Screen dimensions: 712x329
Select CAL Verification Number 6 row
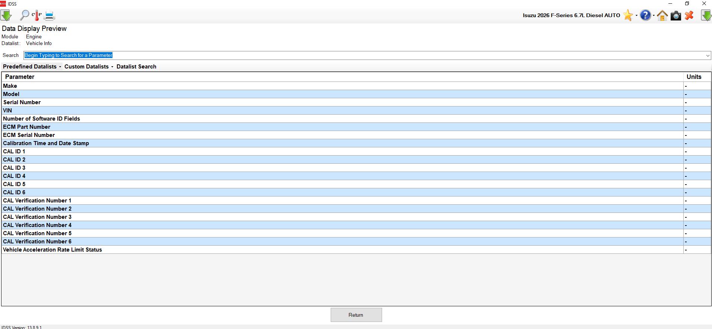356,242
